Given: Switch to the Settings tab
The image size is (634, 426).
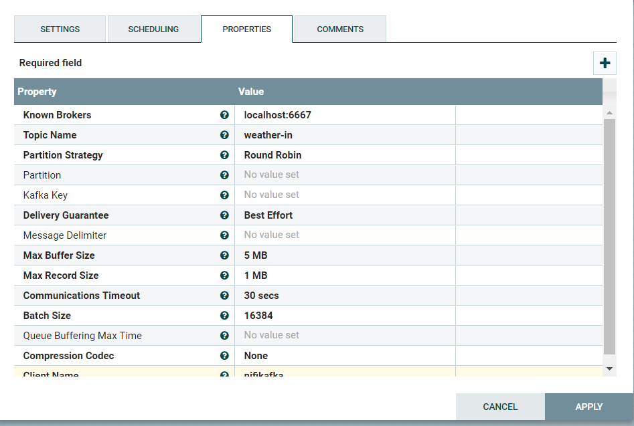Looking at the screenshot, I should click(x=60, y=29).
